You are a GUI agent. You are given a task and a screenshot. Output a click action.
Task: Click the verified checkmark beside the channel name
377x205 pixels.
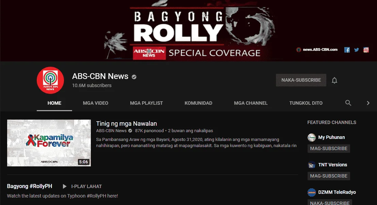click(x=134, y=77)
